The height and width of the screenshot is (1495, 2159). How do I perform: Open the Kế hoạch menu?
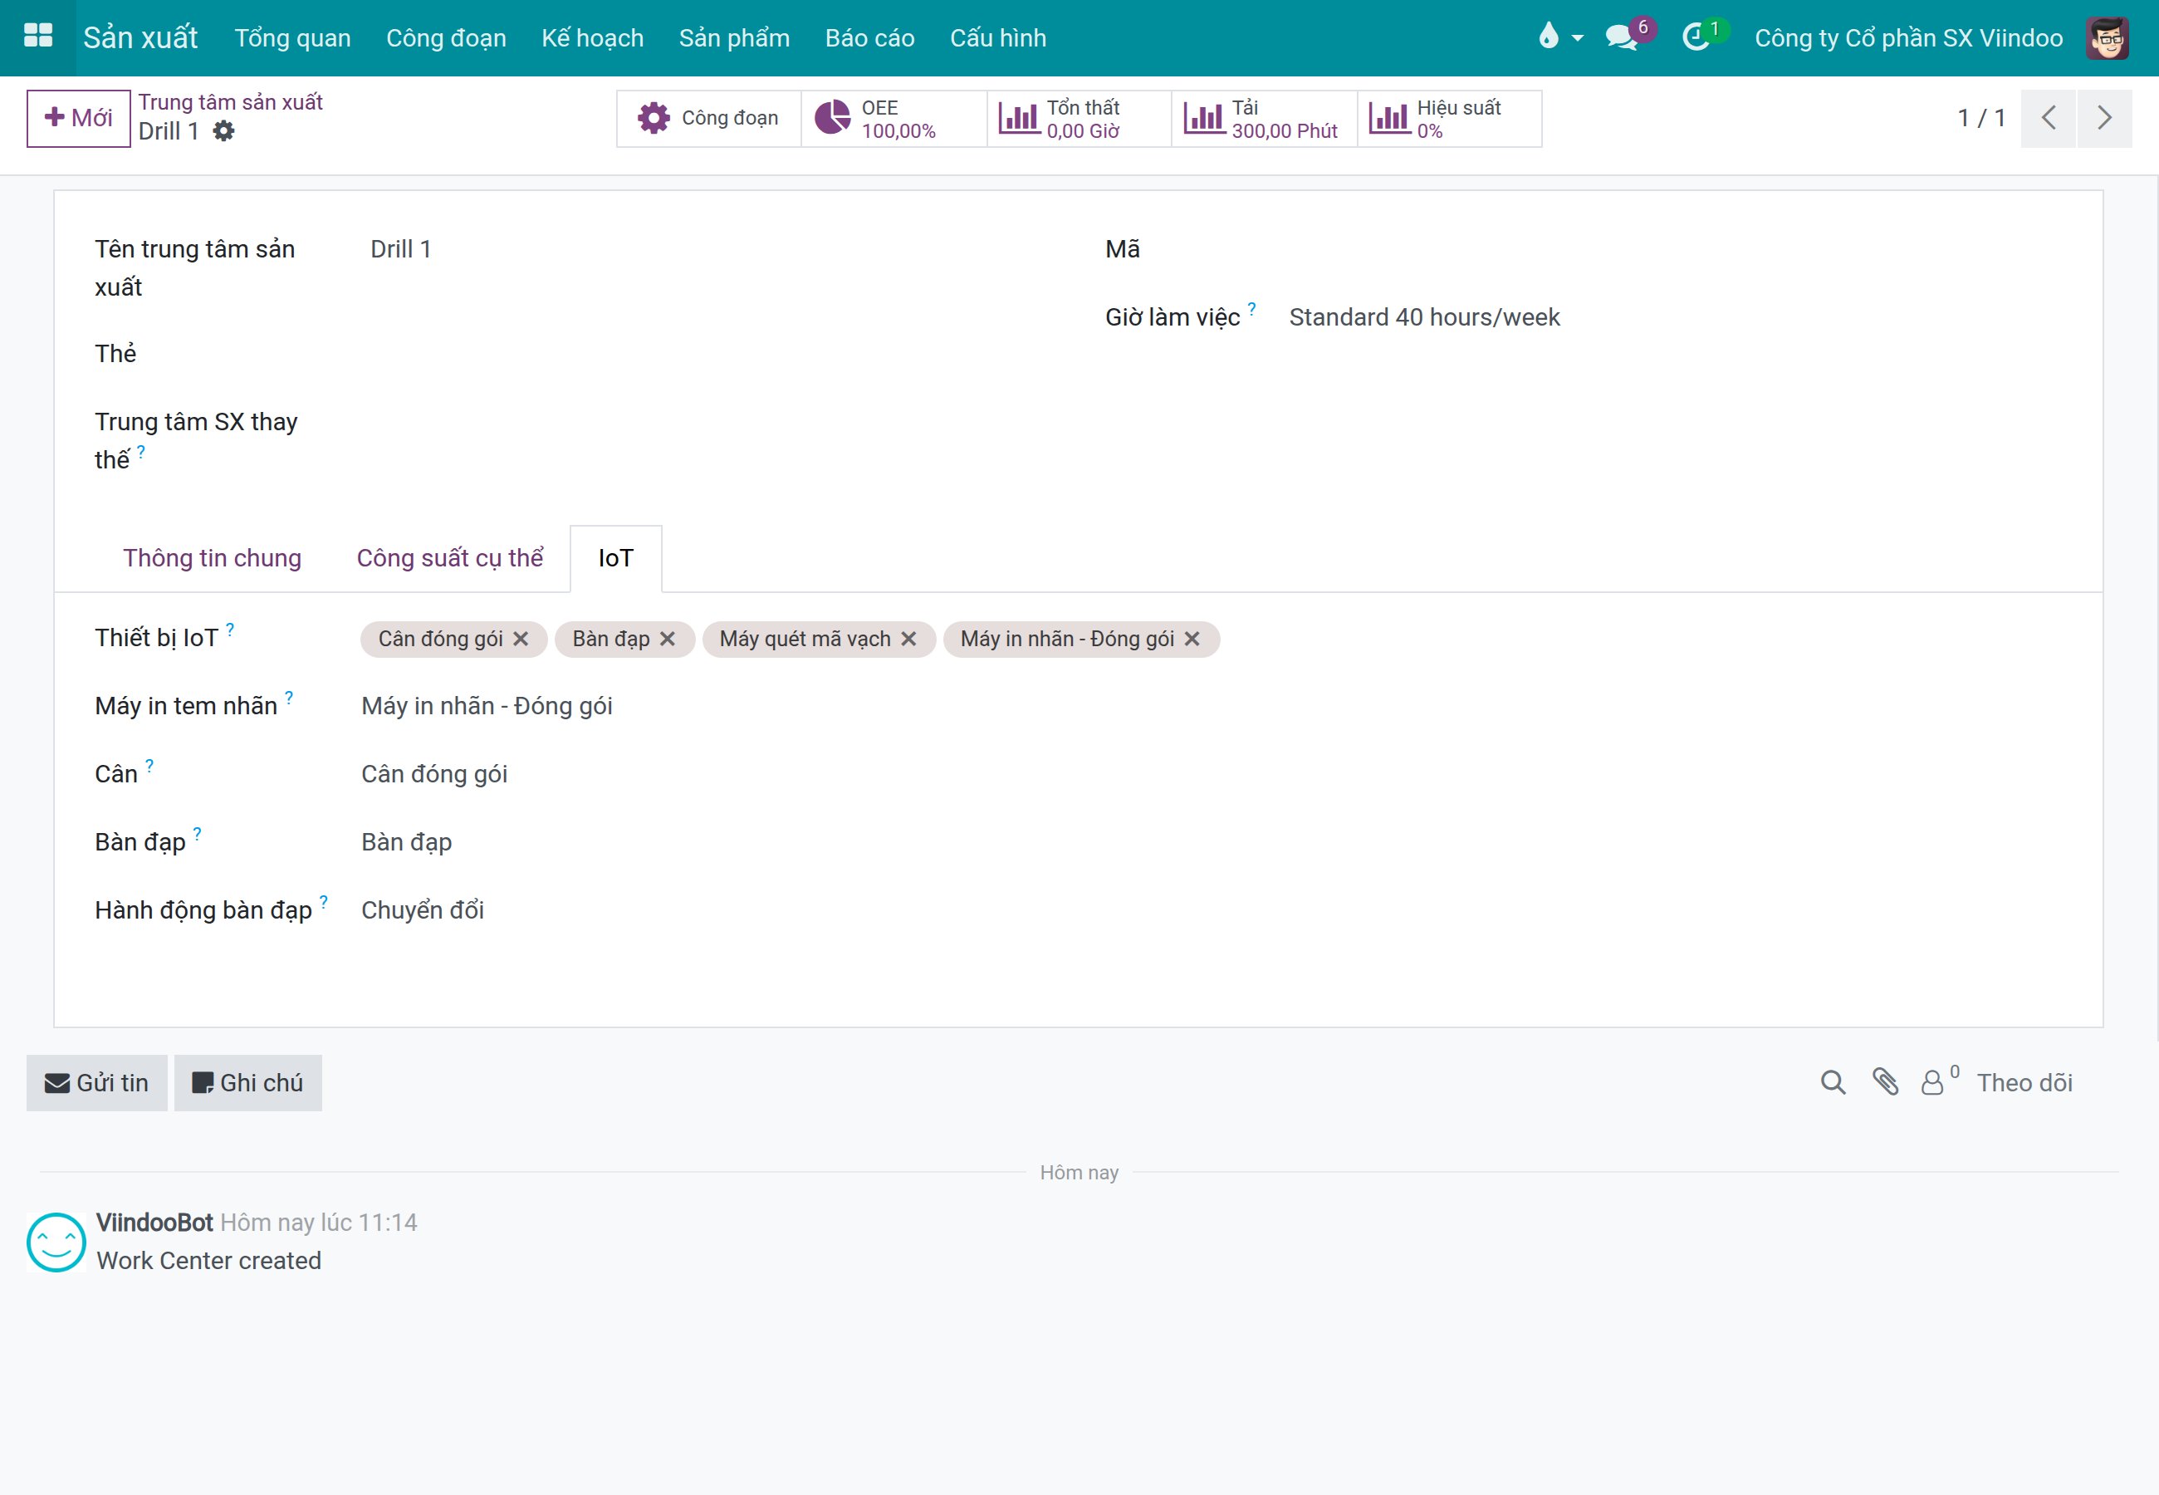pos(593,37)
